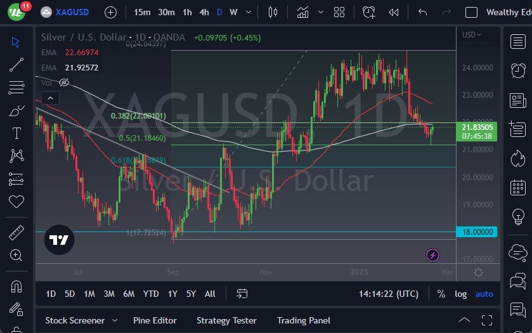Switch to 15m timeframe

point(142,13)
